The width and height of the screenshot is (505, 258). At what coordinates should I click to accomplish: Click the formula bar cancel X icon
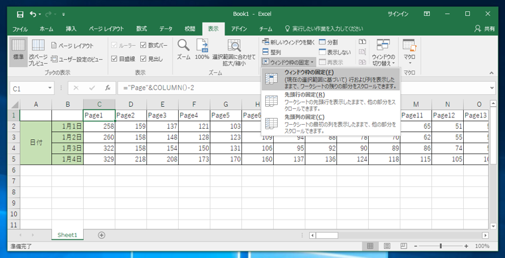pos(76,88)
